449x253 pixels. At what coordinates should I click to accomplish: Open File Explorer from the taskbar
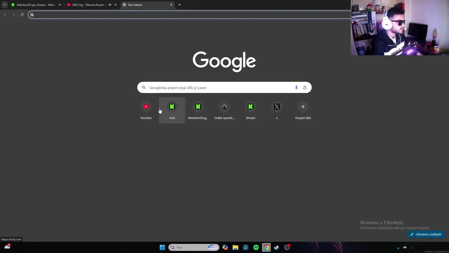pyautogui.click(x=235, y=247)
